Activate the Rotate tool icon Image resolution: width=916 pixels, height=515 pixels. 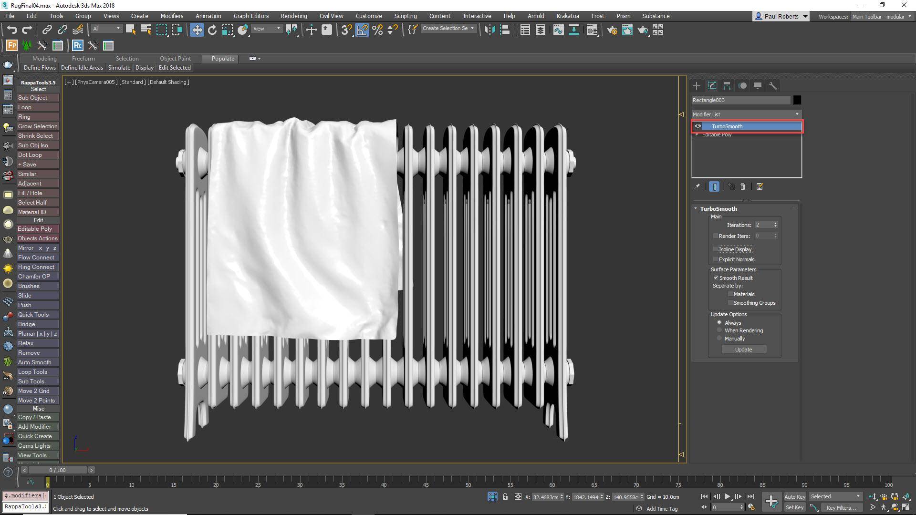[212, 30]
